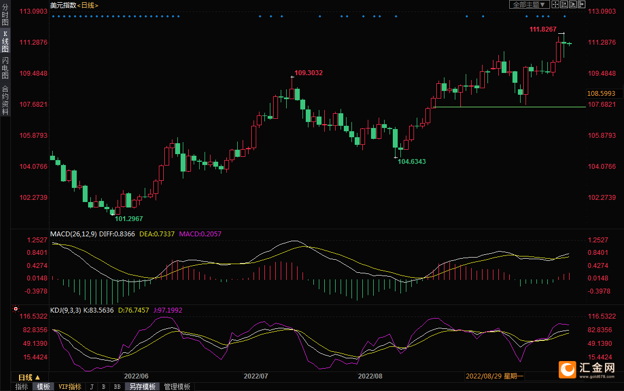Click the crosshair cursor icon in top toolbar
Screen dimensions: 624x391
tap(555, 4)
